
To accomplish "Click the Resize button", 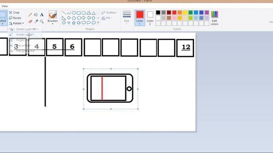I will click(x=15, y=18).
